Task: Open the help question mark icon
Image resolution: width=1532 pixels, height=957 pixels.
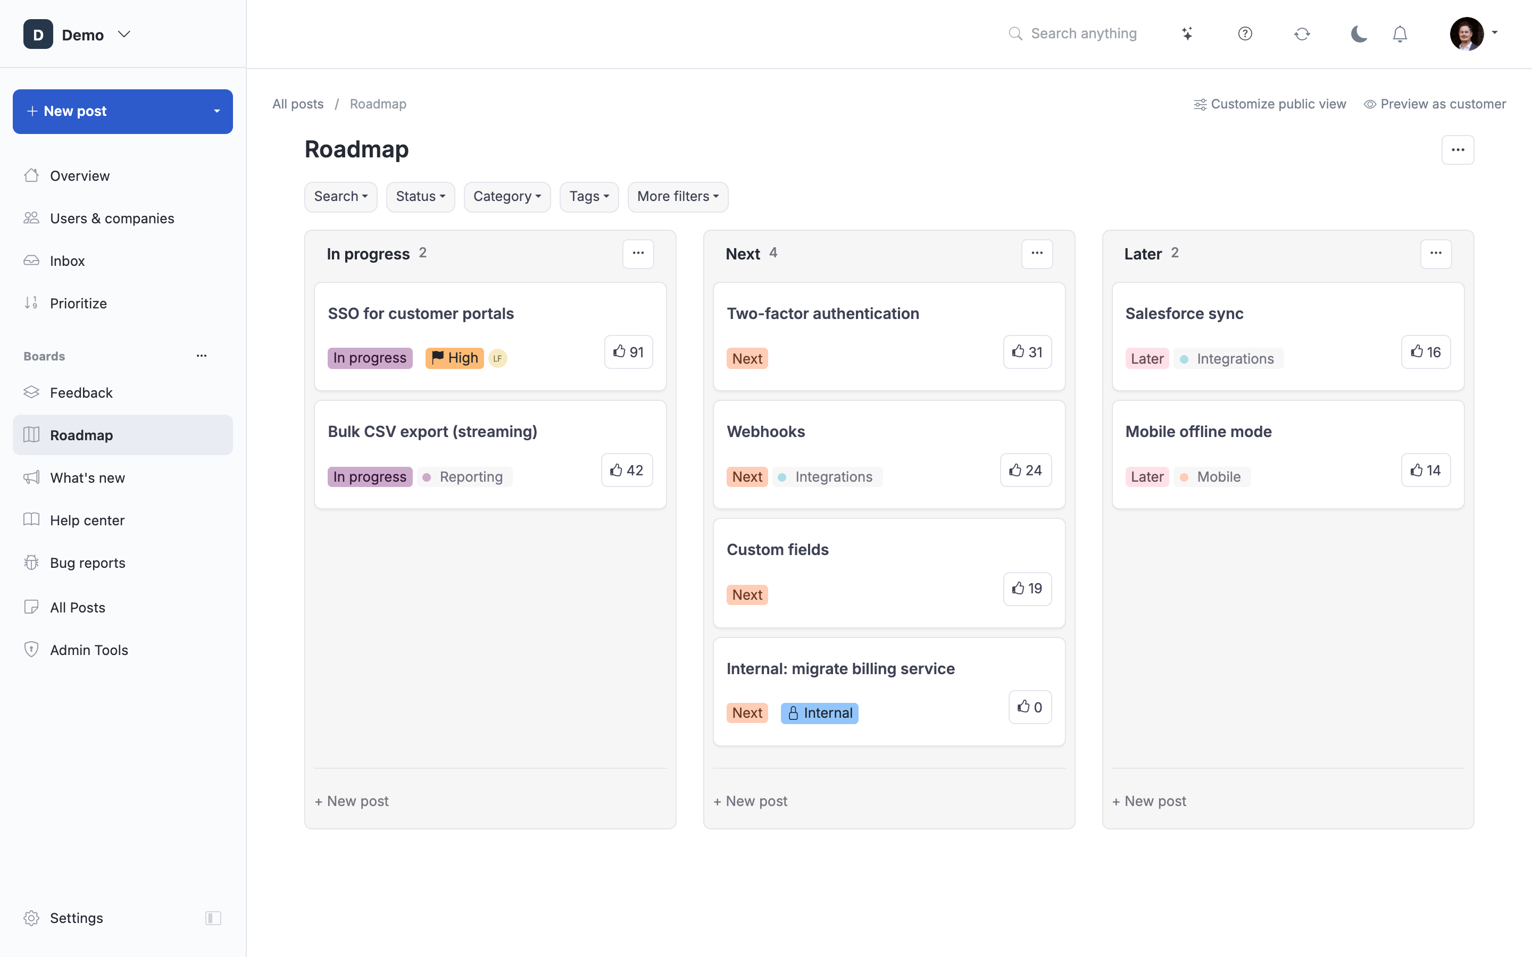Action: coord(1245,33)
